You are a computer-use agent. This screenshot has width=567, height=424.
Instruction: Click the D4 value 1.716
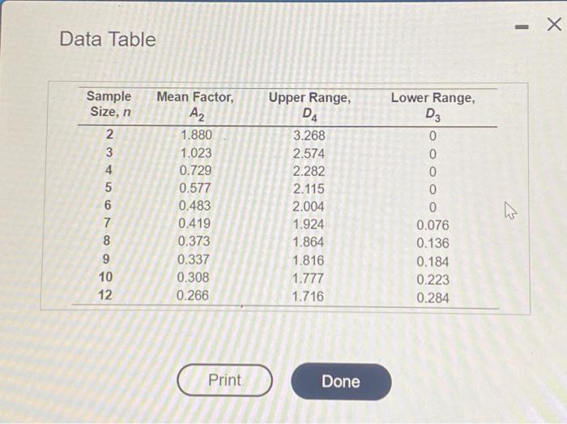point(308,297)
